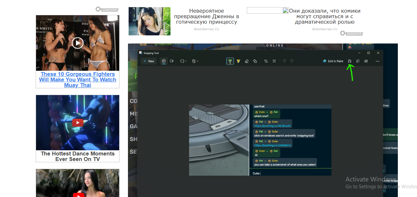Switch to video Record mode icon

[x=171, y=61]
